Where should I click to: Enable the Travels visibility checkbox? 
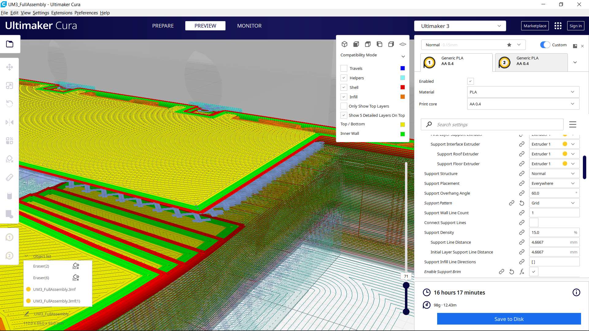[344, 68]
